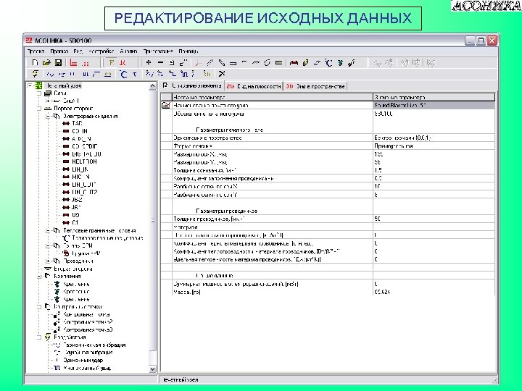Screen dimensions: 522x391
Task: Select the Вторая сторона tree item
Action: [73, 269]
